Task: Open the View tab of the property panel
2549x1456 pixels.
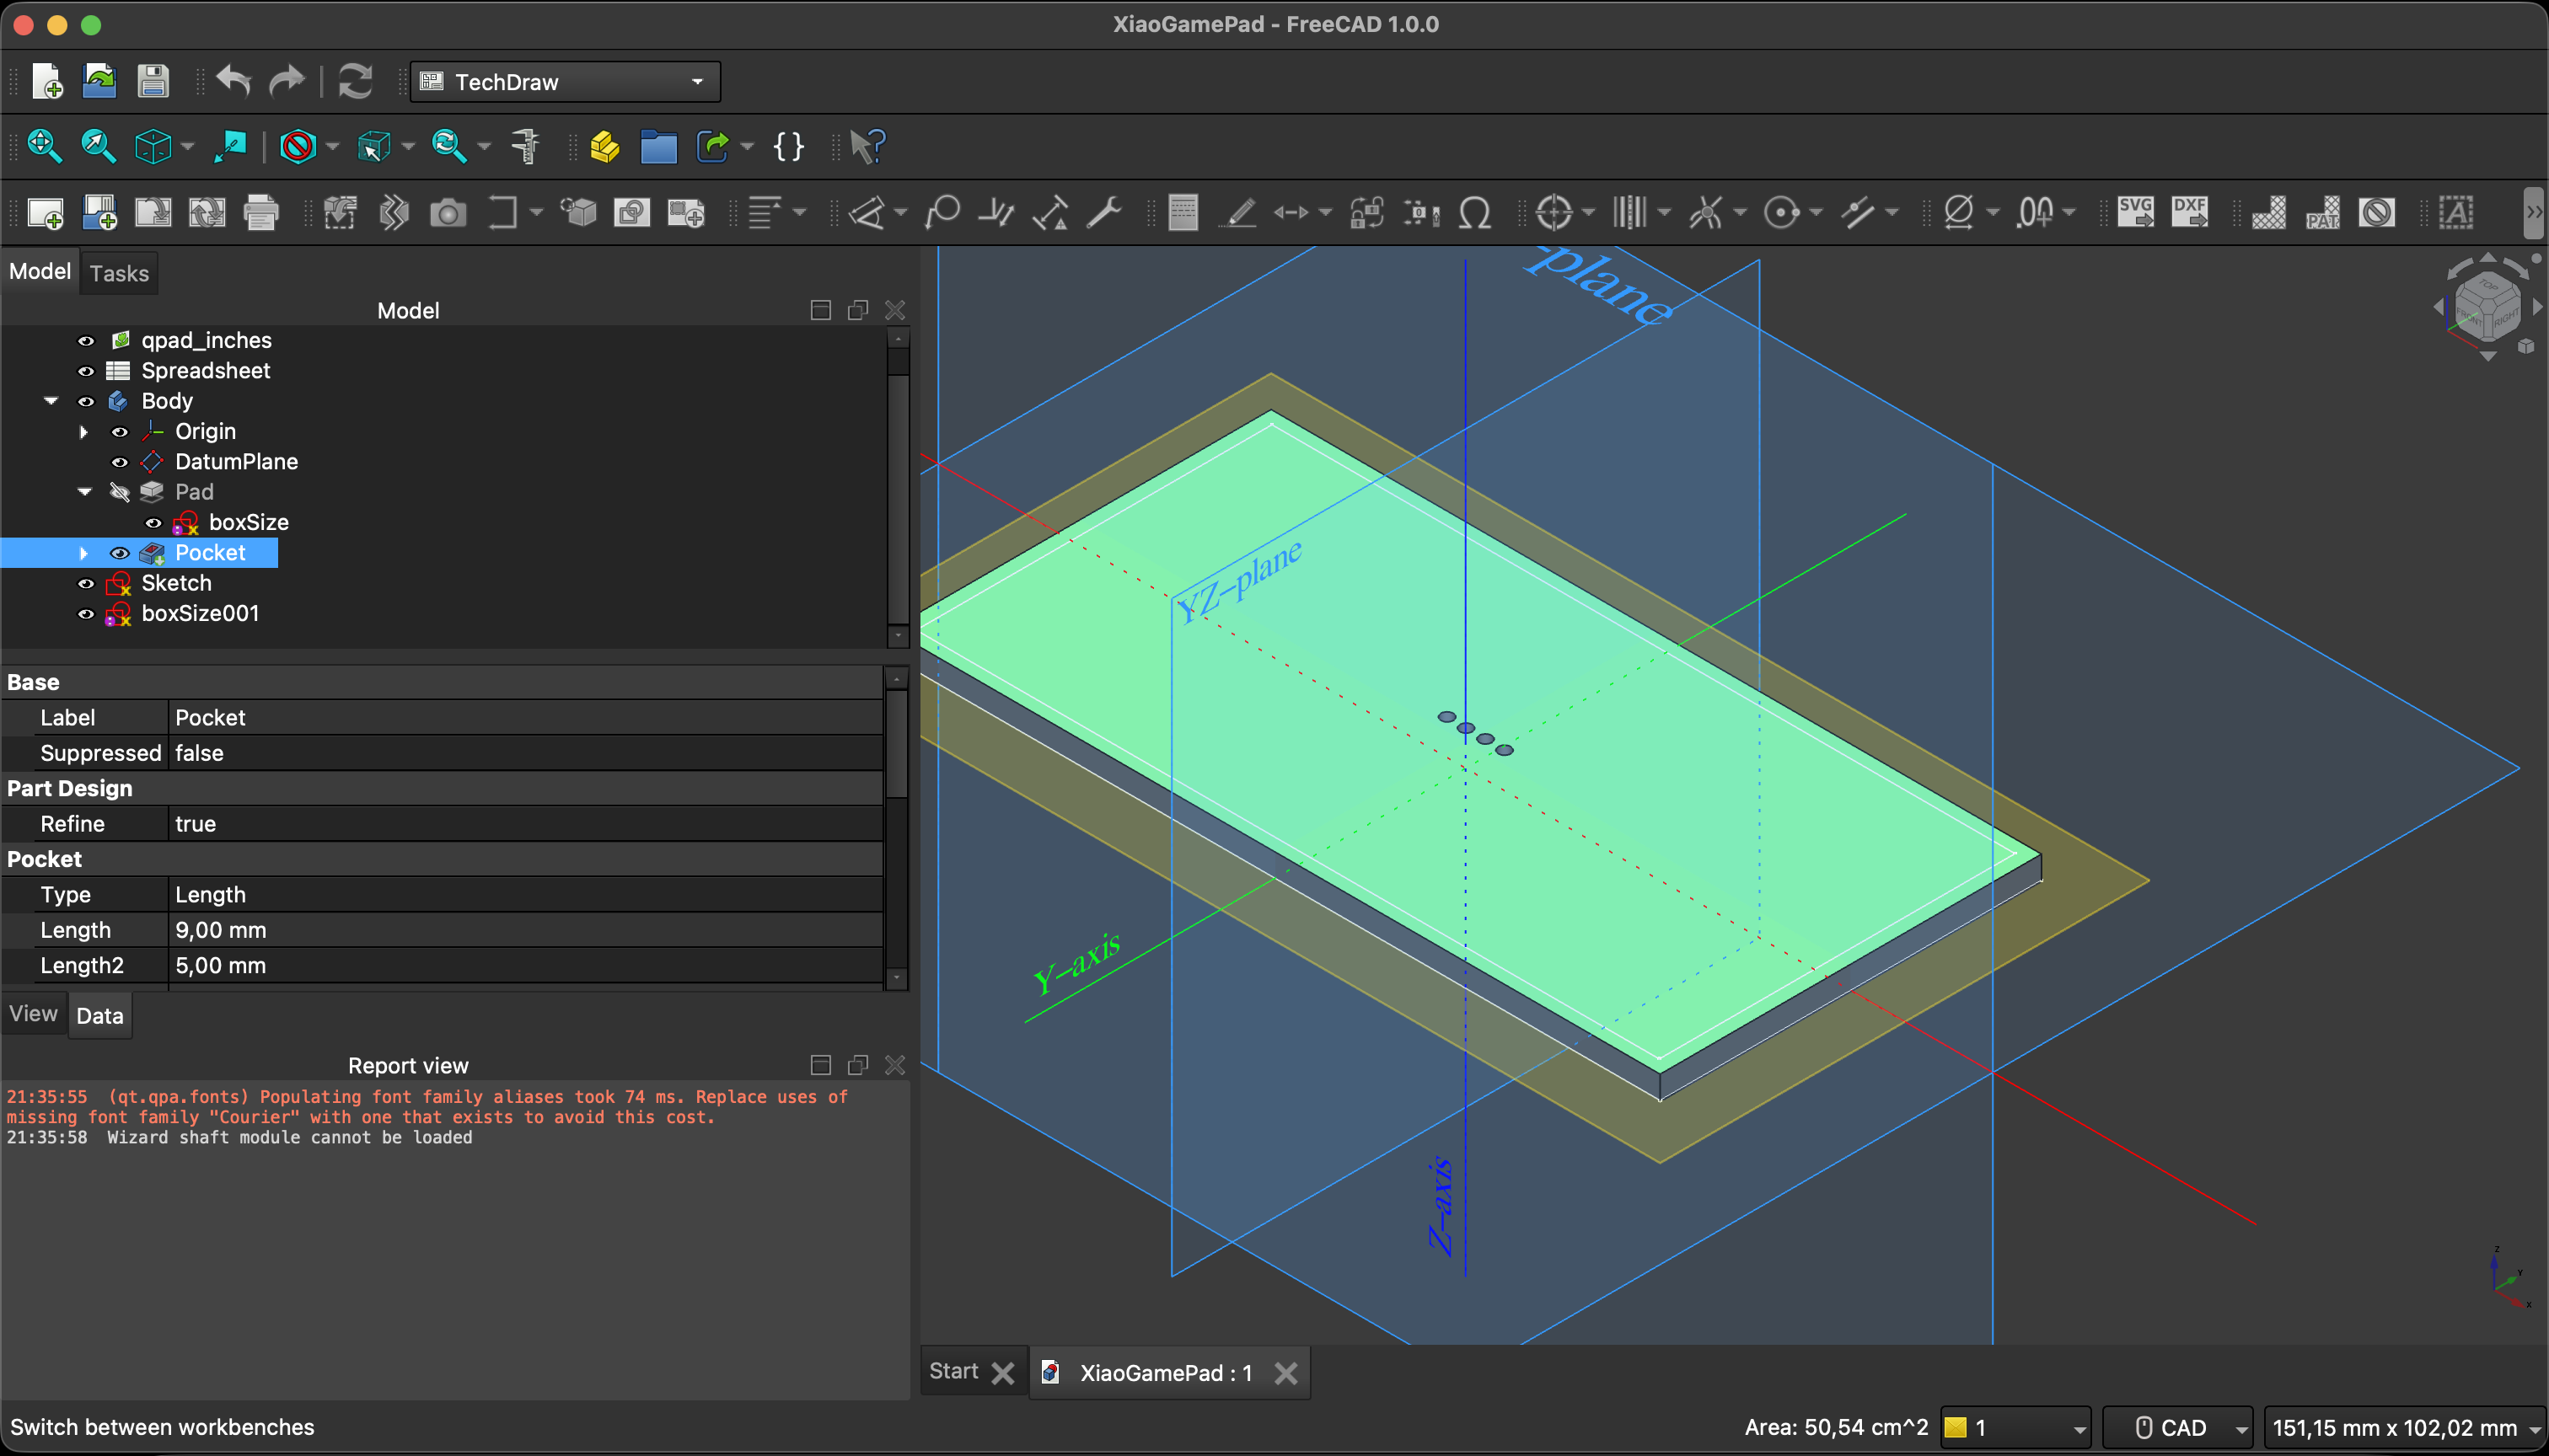Action: (33, 1014)
